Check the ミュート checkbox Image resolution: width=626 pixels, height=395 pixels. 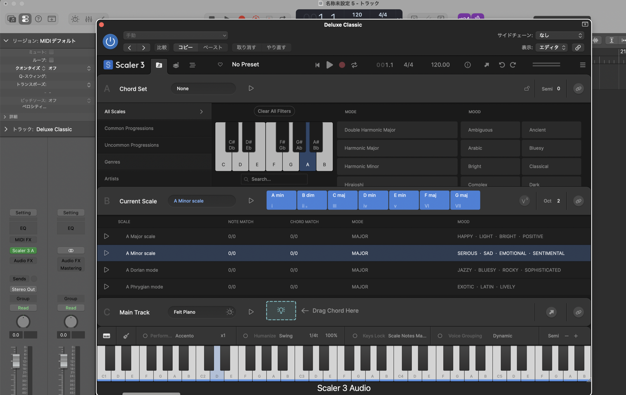click(x=51, y=52)
